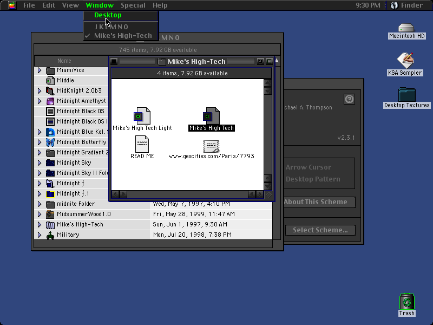Expand the MidsummerWood1.0 row
Image resolution: width=433 pixels, height=325 pixels.
click(x=40, y=214)
